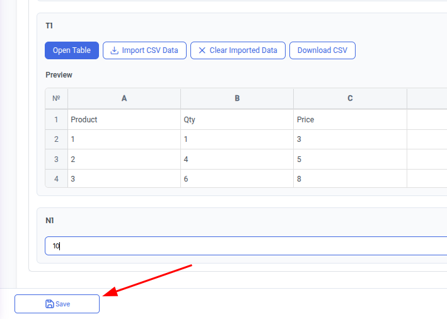447x319 pixels.
Task: Click row number 2 in the preview
Action: (56, 139)
